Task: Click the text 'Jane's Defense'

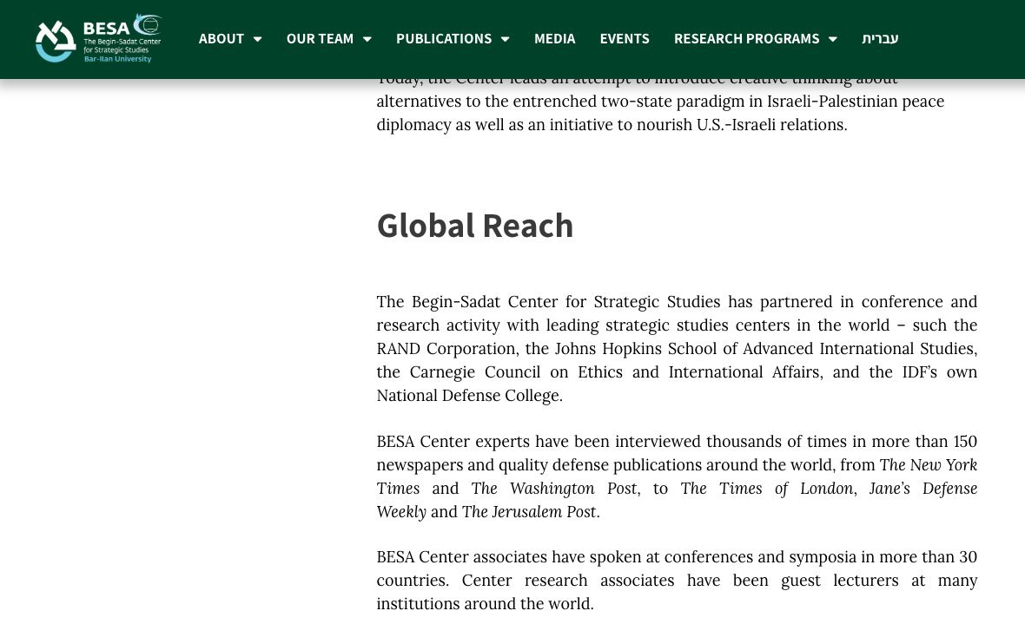Action: tap(923, 488)
